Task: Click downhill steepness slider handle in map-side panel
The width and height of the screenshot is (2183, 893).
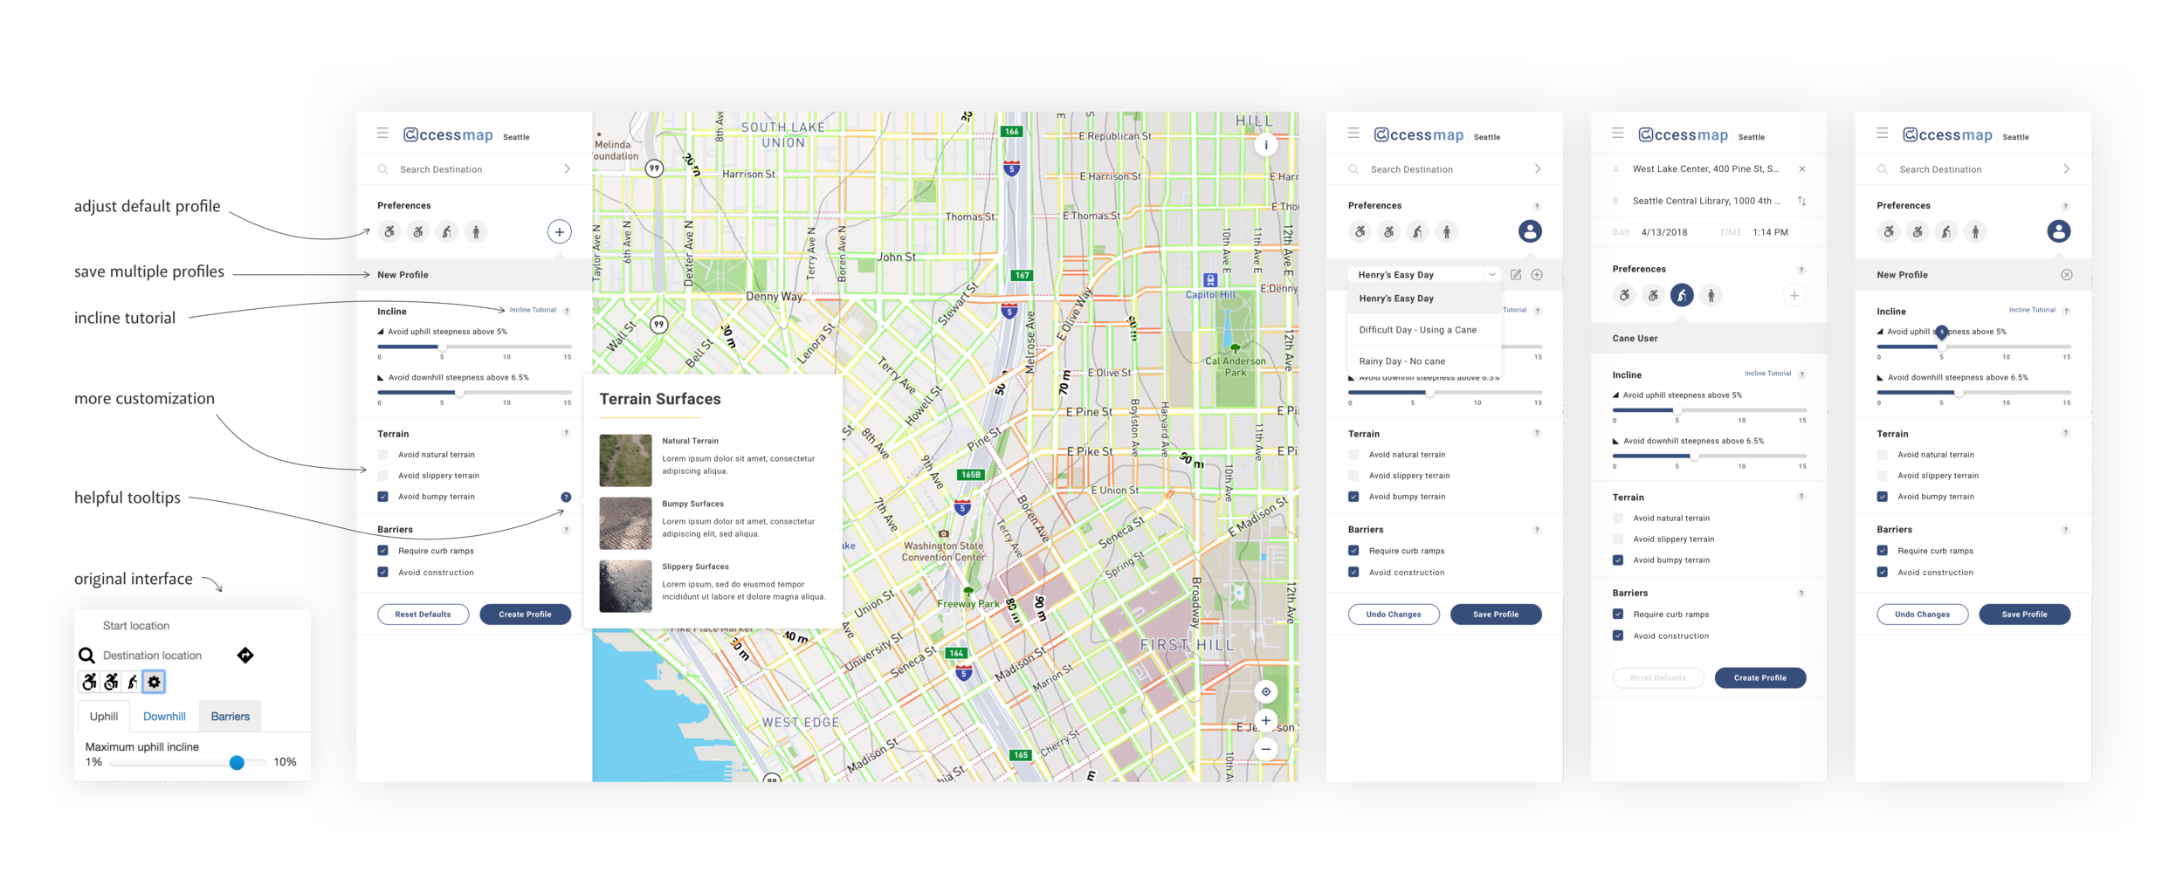Action: coord(460,393)
